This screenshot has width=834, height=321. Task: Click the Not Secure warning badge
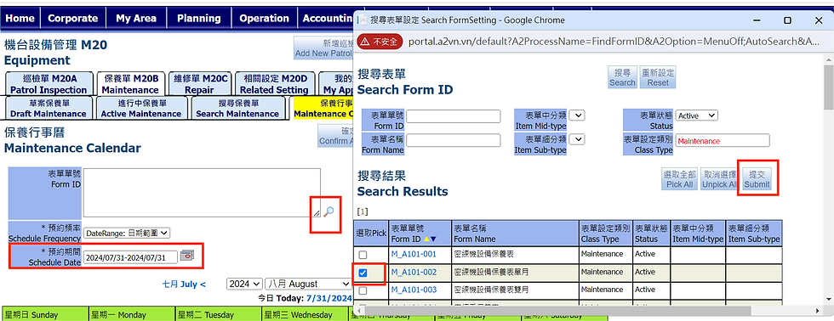click(x=380, y=42)
